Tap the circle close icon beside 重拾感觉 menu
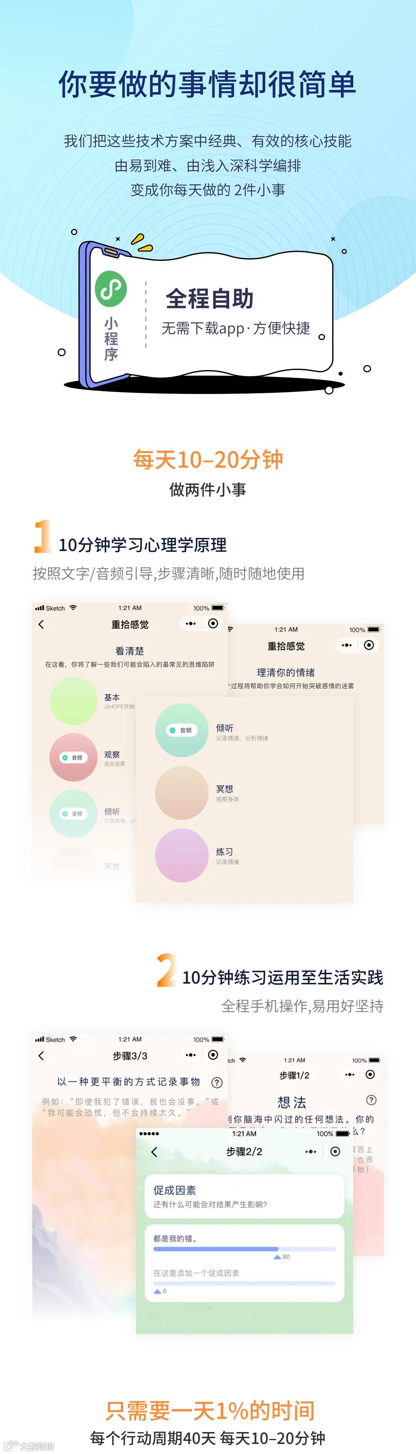 click(213, 623)
